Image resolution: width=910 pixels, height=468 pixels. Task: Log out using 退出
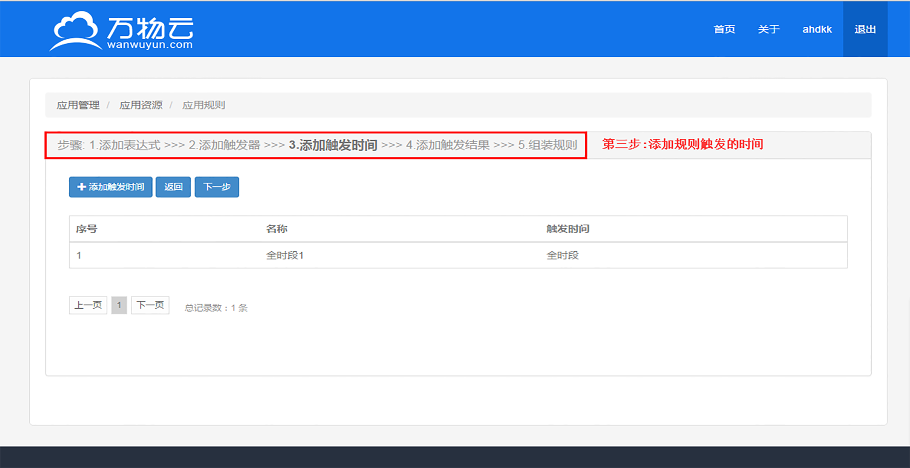tap(864, 29)
